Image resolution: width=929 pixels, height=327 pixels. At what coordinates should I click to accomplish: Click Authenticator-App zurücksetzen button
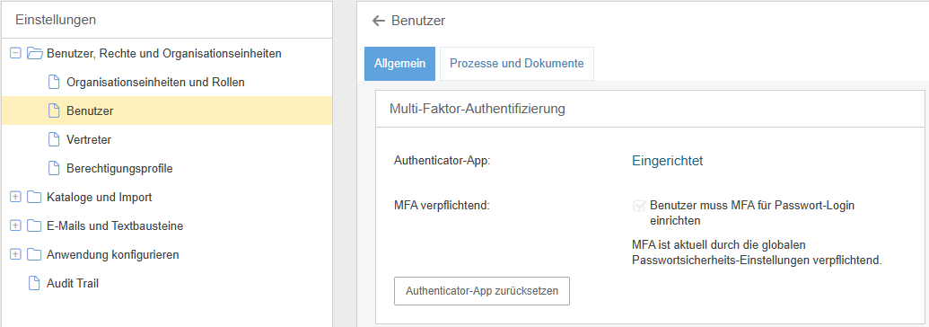coord(482,291)
